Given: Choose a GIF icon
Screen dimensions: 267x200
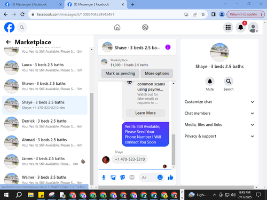Looking at the screenshot, I should [132, 177].
